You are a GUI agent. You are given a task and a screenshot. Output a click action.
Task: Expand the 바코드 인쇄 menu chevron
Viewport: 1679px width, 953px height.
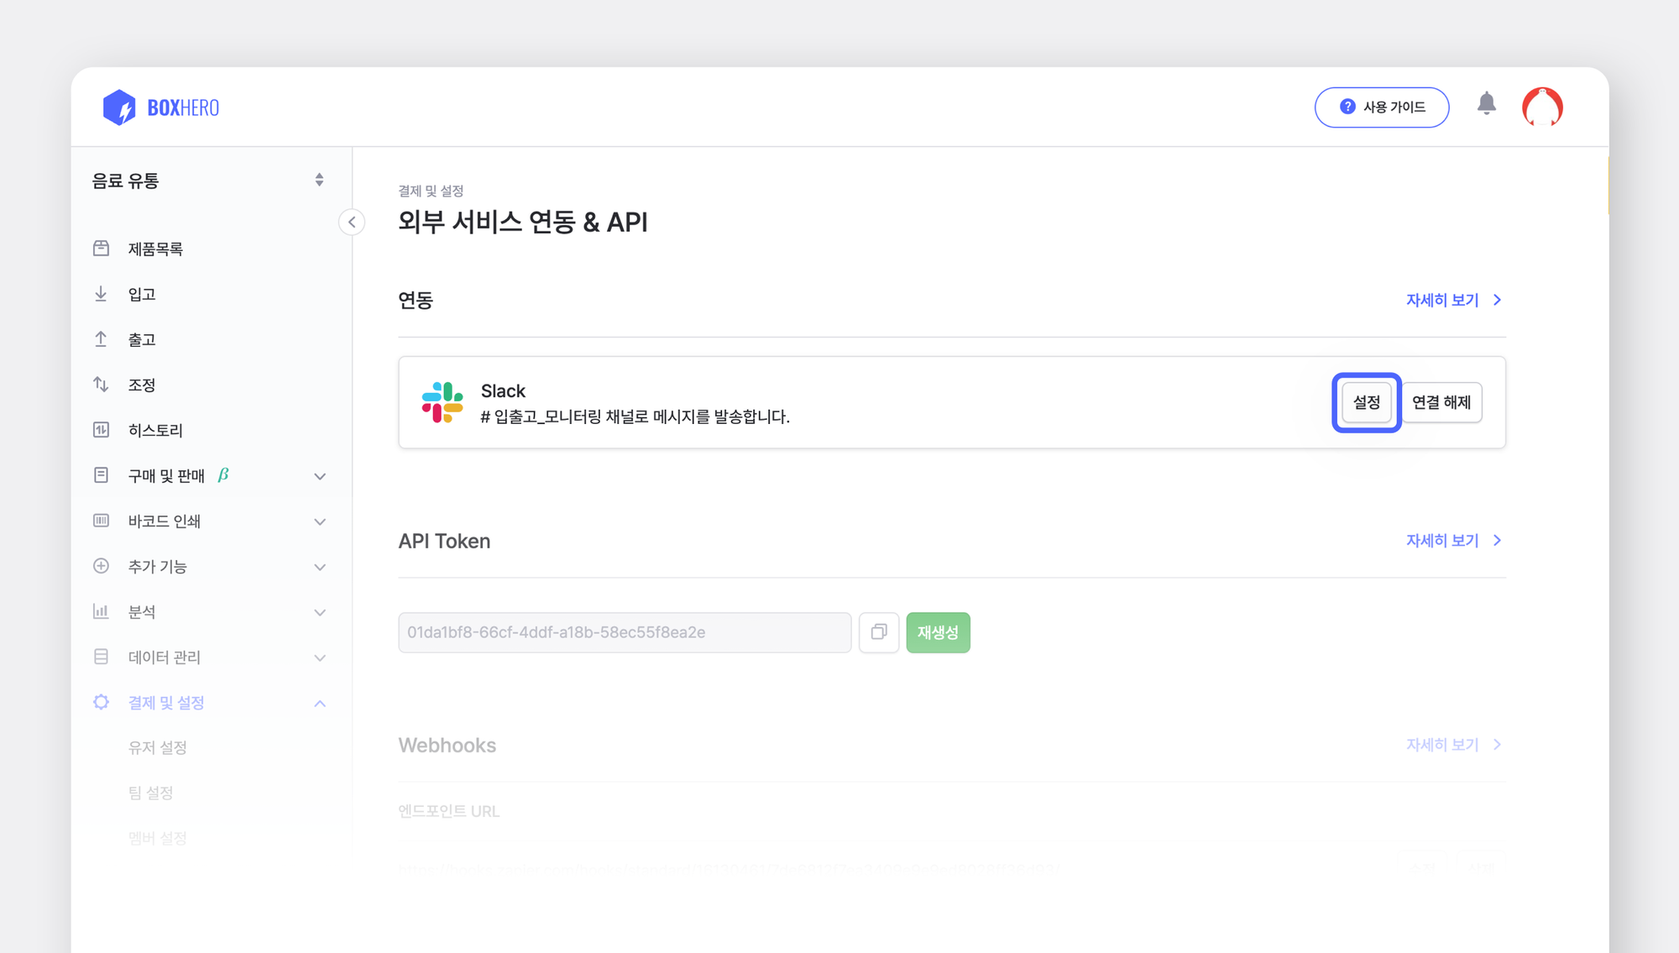(x=320, y=521)
